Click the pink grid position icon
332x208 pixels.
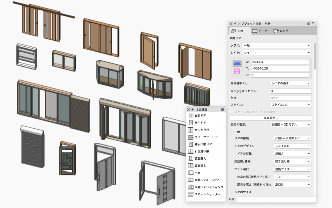click(x=237, y=71)
